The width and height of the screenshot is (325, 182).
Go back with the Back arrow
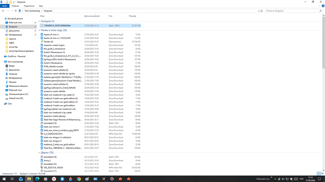pyautogui.click(x=3, y=11)
